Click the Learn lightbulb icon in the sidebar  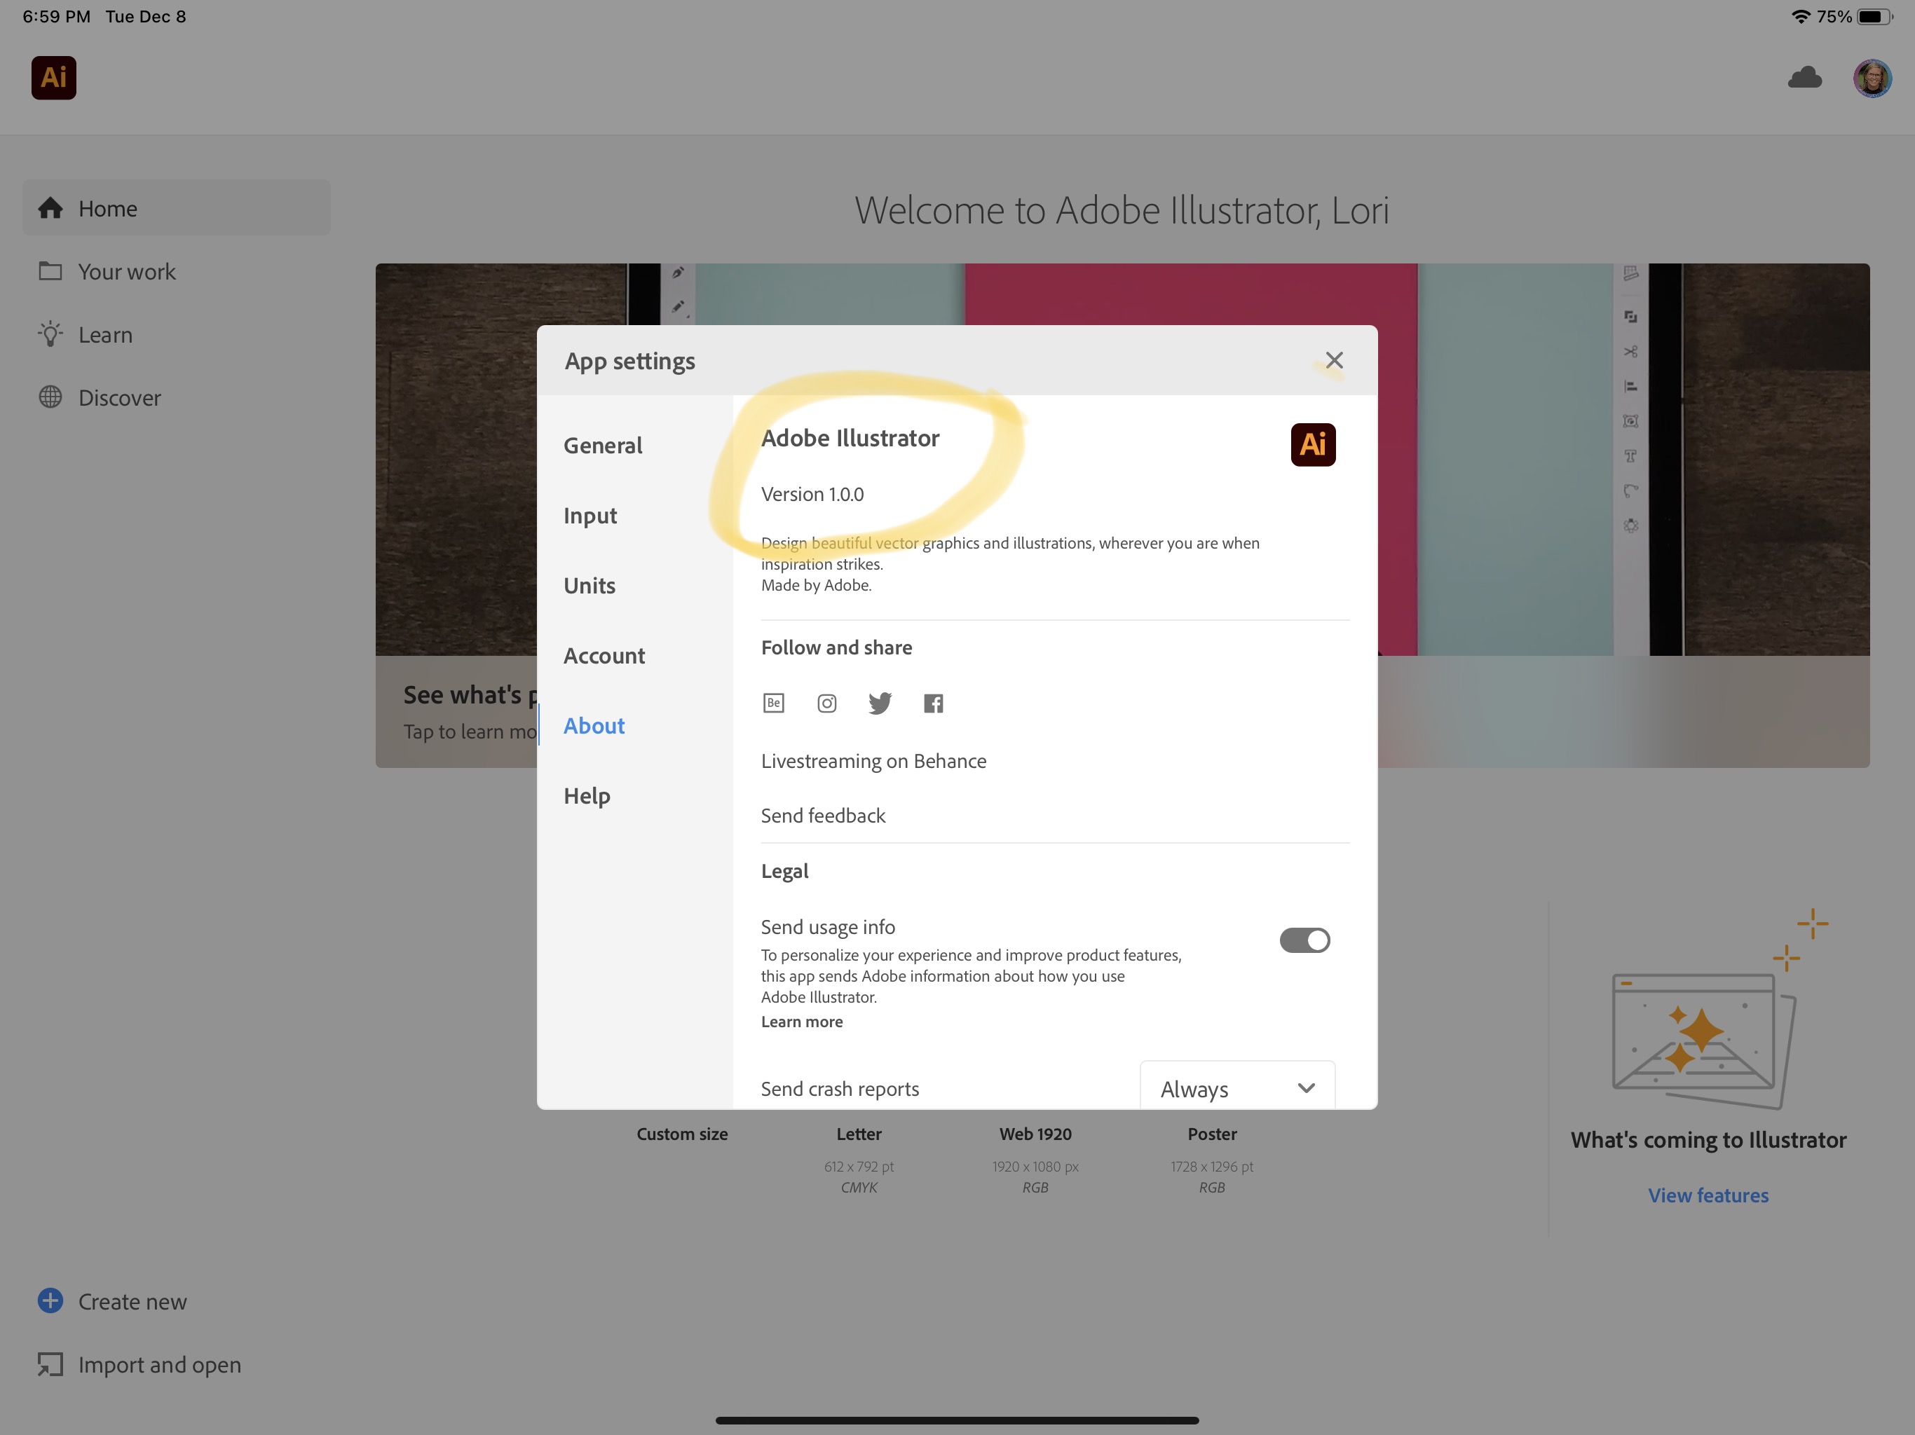pos(51,334)
